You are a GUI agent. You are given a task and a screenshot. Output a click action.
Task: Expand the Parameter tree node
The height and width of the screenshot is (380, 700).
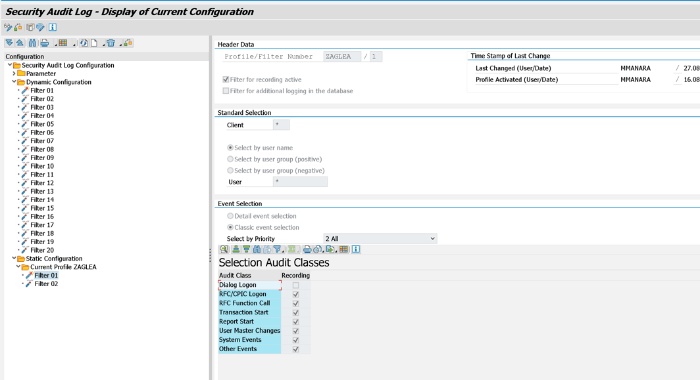pyautogui.click(x=13, y=73)
